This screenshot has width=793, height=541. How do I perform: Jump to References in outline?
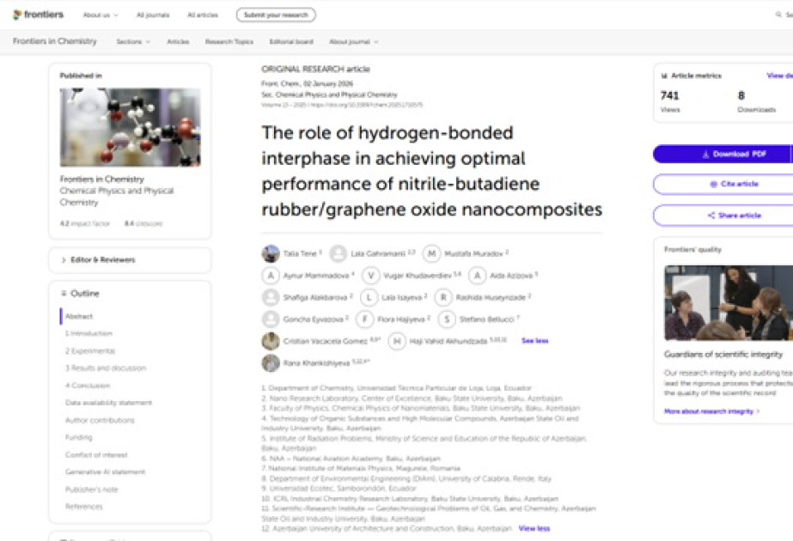[x=83, y=507]
